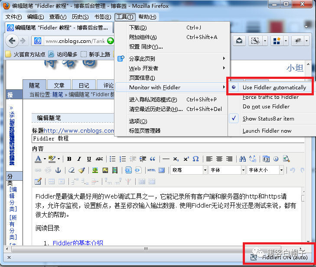The image size is (316, 267).
Task: Open 编辑(E) menu
Action: point(36,17)
